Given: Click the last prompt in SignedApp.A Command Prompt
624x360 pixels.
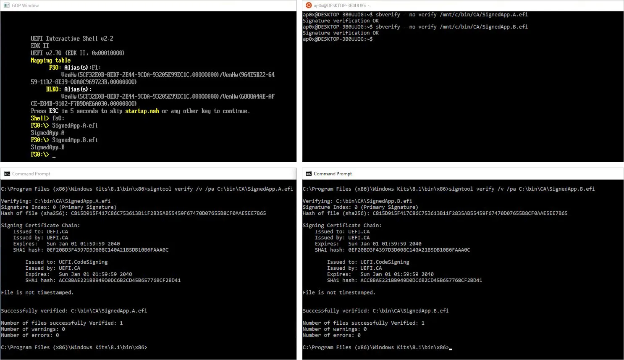Looking at the screenshot, I should click(x=74, y=347).
